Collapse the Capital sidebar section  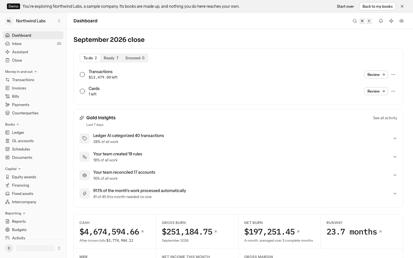[13, 169]
